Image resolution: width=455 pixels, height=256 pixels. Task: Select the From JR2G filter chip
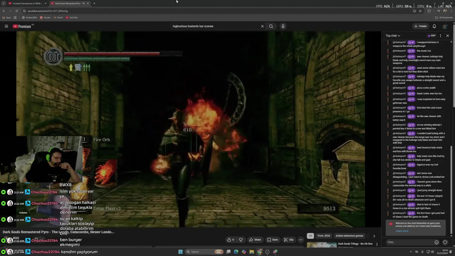click(x=324, y=236)
